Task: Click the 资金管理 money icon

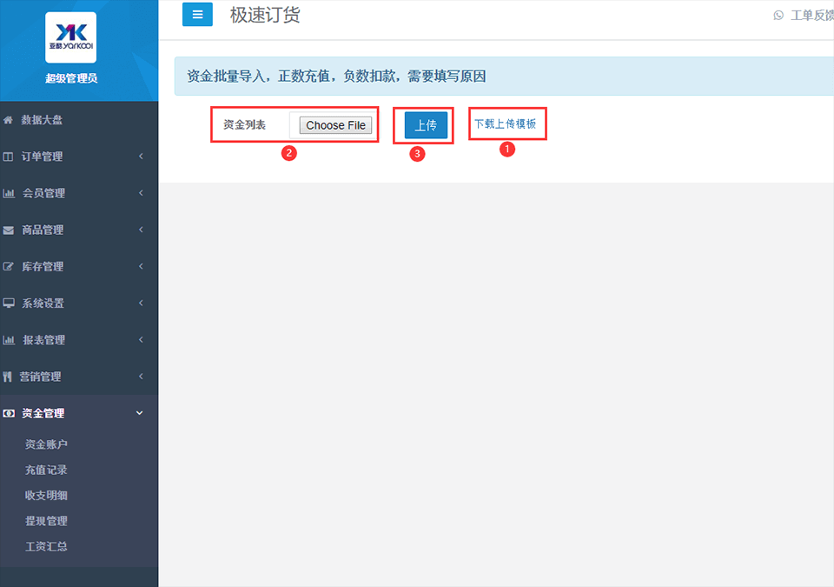Action: [9, 413]
